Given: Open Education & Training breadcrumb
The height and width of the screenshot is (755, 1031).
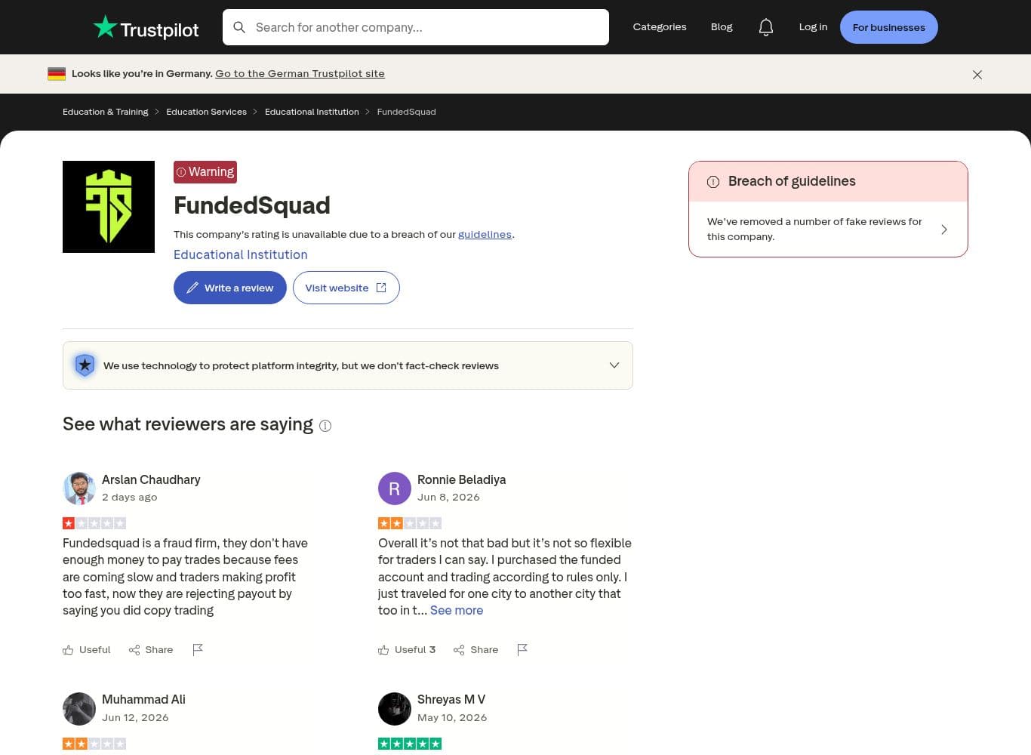Looking at the screenshot, I should [x=106, y=112].
